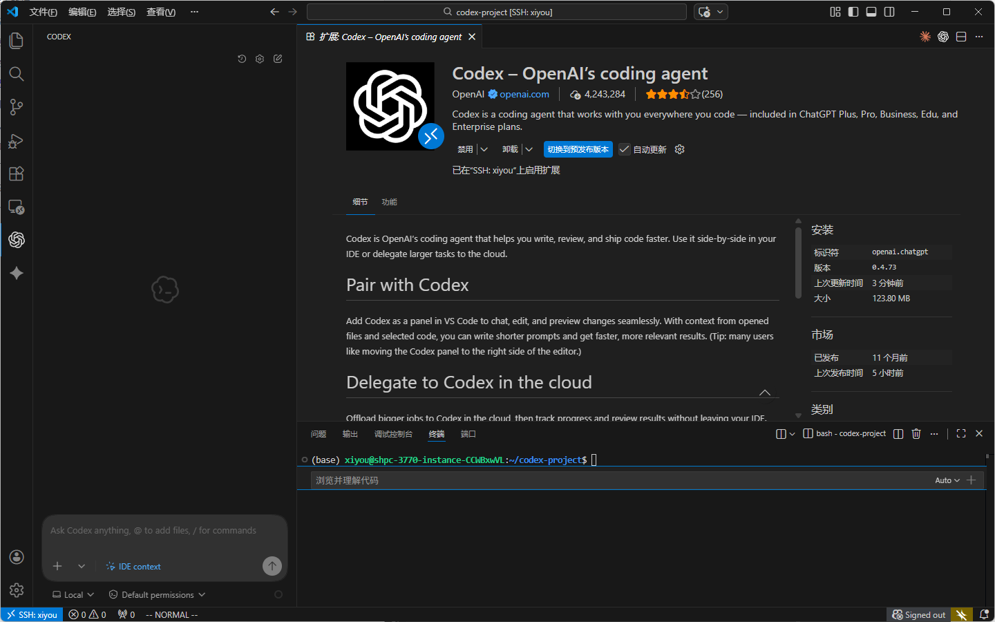This screenshot has height=622, width=995.
Task: Toggle the auto update checkbox
Action: point(625,149)
